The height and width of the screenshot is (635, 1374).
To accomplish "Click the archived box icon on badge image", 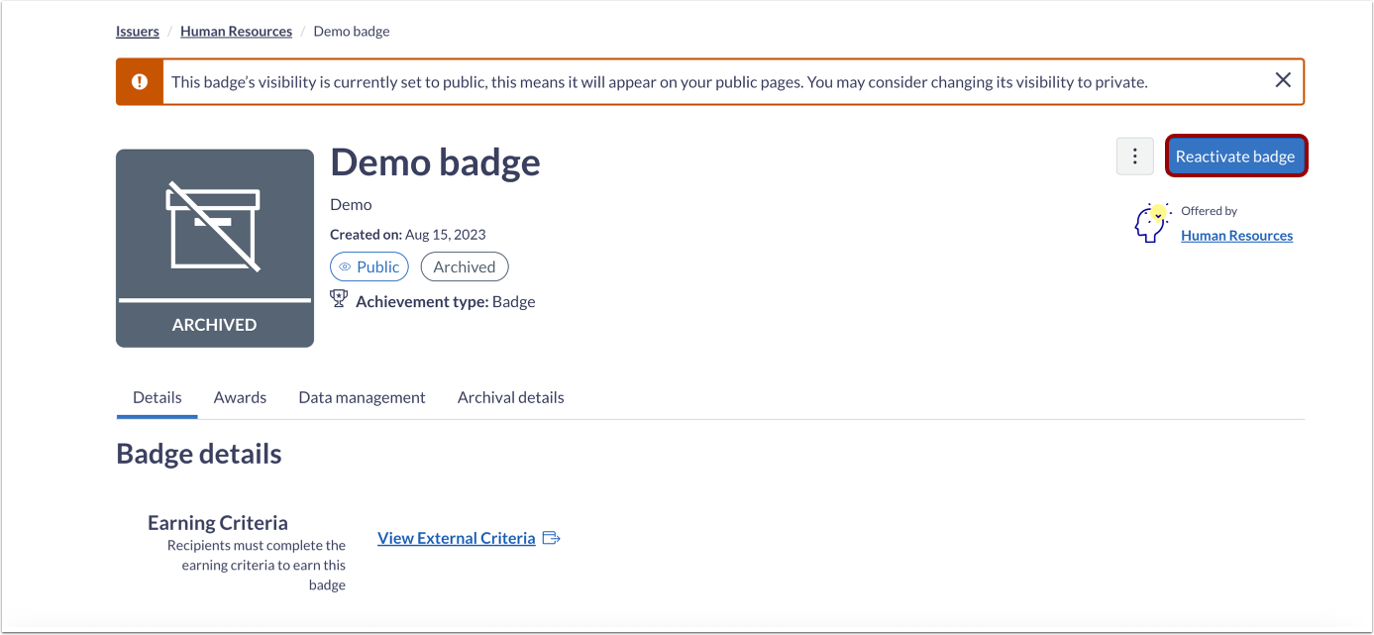I will click(214, 226).
